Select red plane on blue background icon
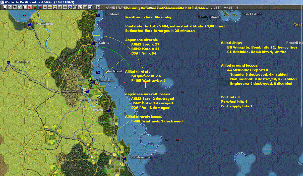The image size is (303, 176). pyautogui.click(x=40, y=7)
